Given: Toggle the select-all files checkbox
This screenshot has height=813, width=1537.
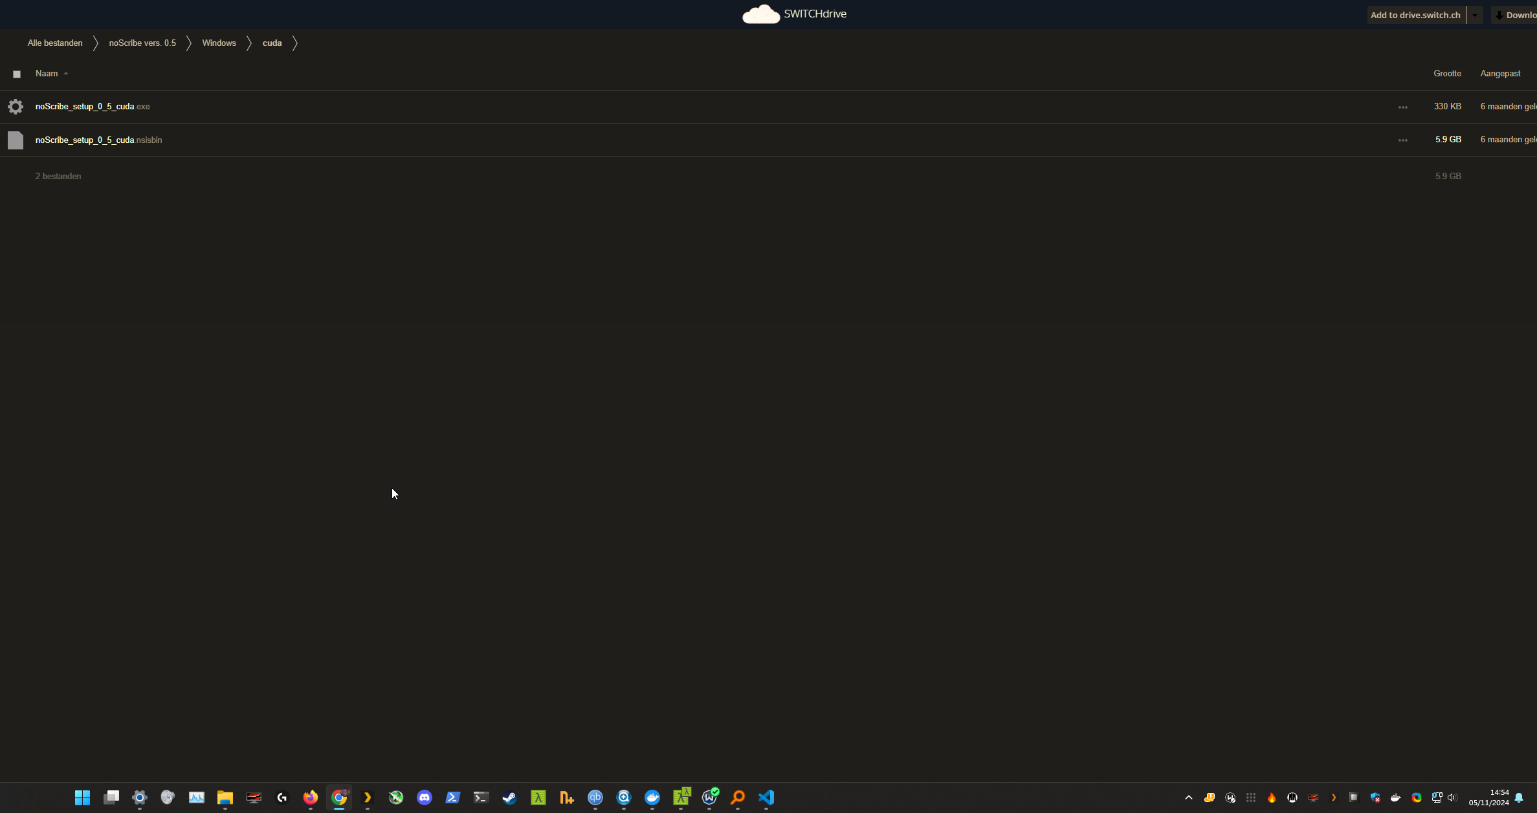Looking at the screenshot, I should point(17,74).
